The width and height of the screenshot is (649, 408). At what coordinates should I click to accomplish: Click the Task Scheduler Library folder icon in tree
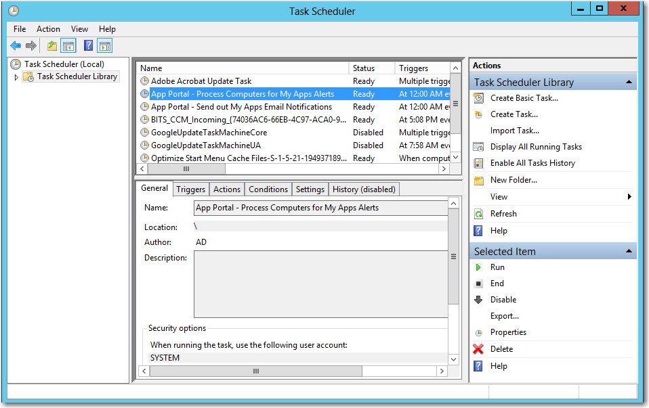pyautogui.click(x=28, y=76)
